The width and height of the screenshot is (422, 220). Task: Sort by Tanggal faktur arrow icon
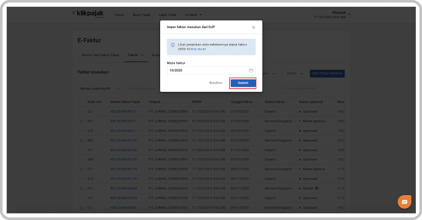pos(257,102)
